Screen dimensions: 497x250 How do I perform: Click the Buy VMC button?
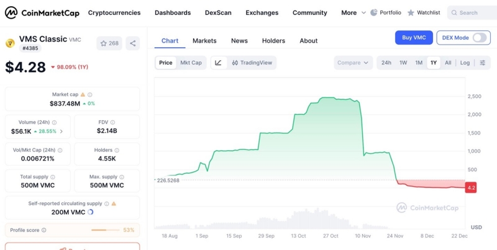(x=414, y=38)
